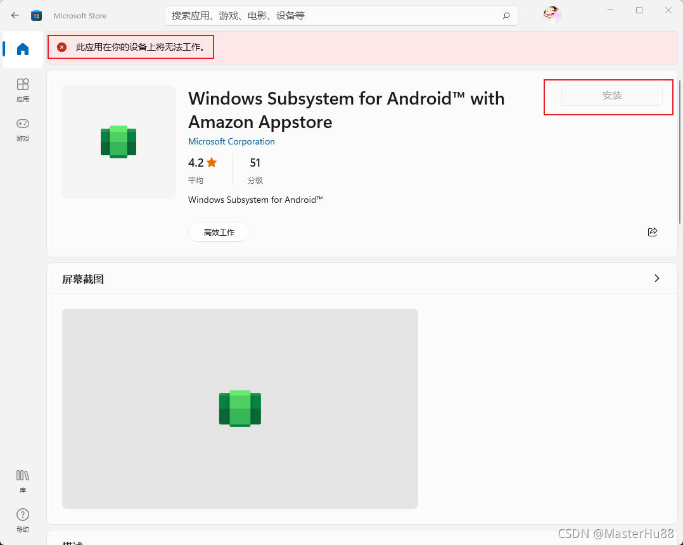Click the red error icon in banner
The image size is (683, 545).
62,47
